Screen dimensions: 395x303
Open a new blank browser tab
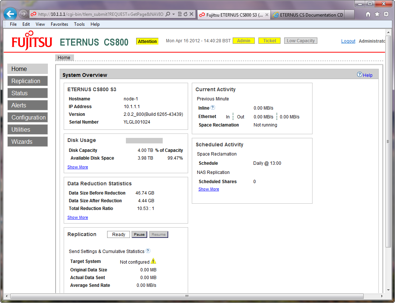(x=349, y=15)
